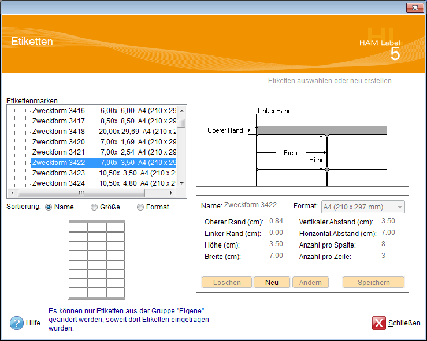This screenshot has width=427, height=341.
Task: Select Zweckform 3417 in the label list
Action: tap(104, 121)
